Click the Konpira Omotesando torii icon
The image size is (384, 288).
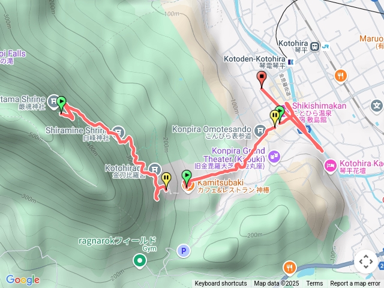260,131
